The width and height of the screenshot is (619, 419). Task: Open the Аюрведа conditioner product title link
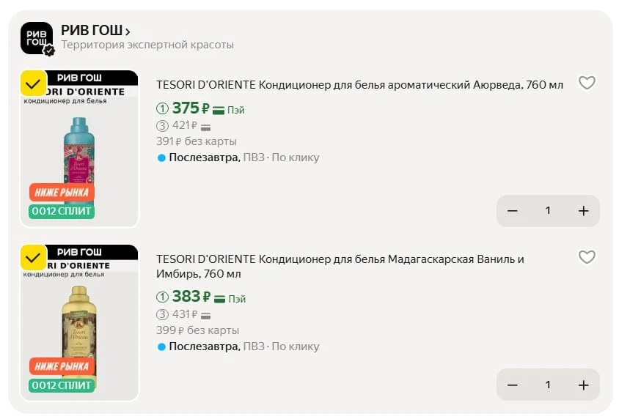[x=359, y=85]
